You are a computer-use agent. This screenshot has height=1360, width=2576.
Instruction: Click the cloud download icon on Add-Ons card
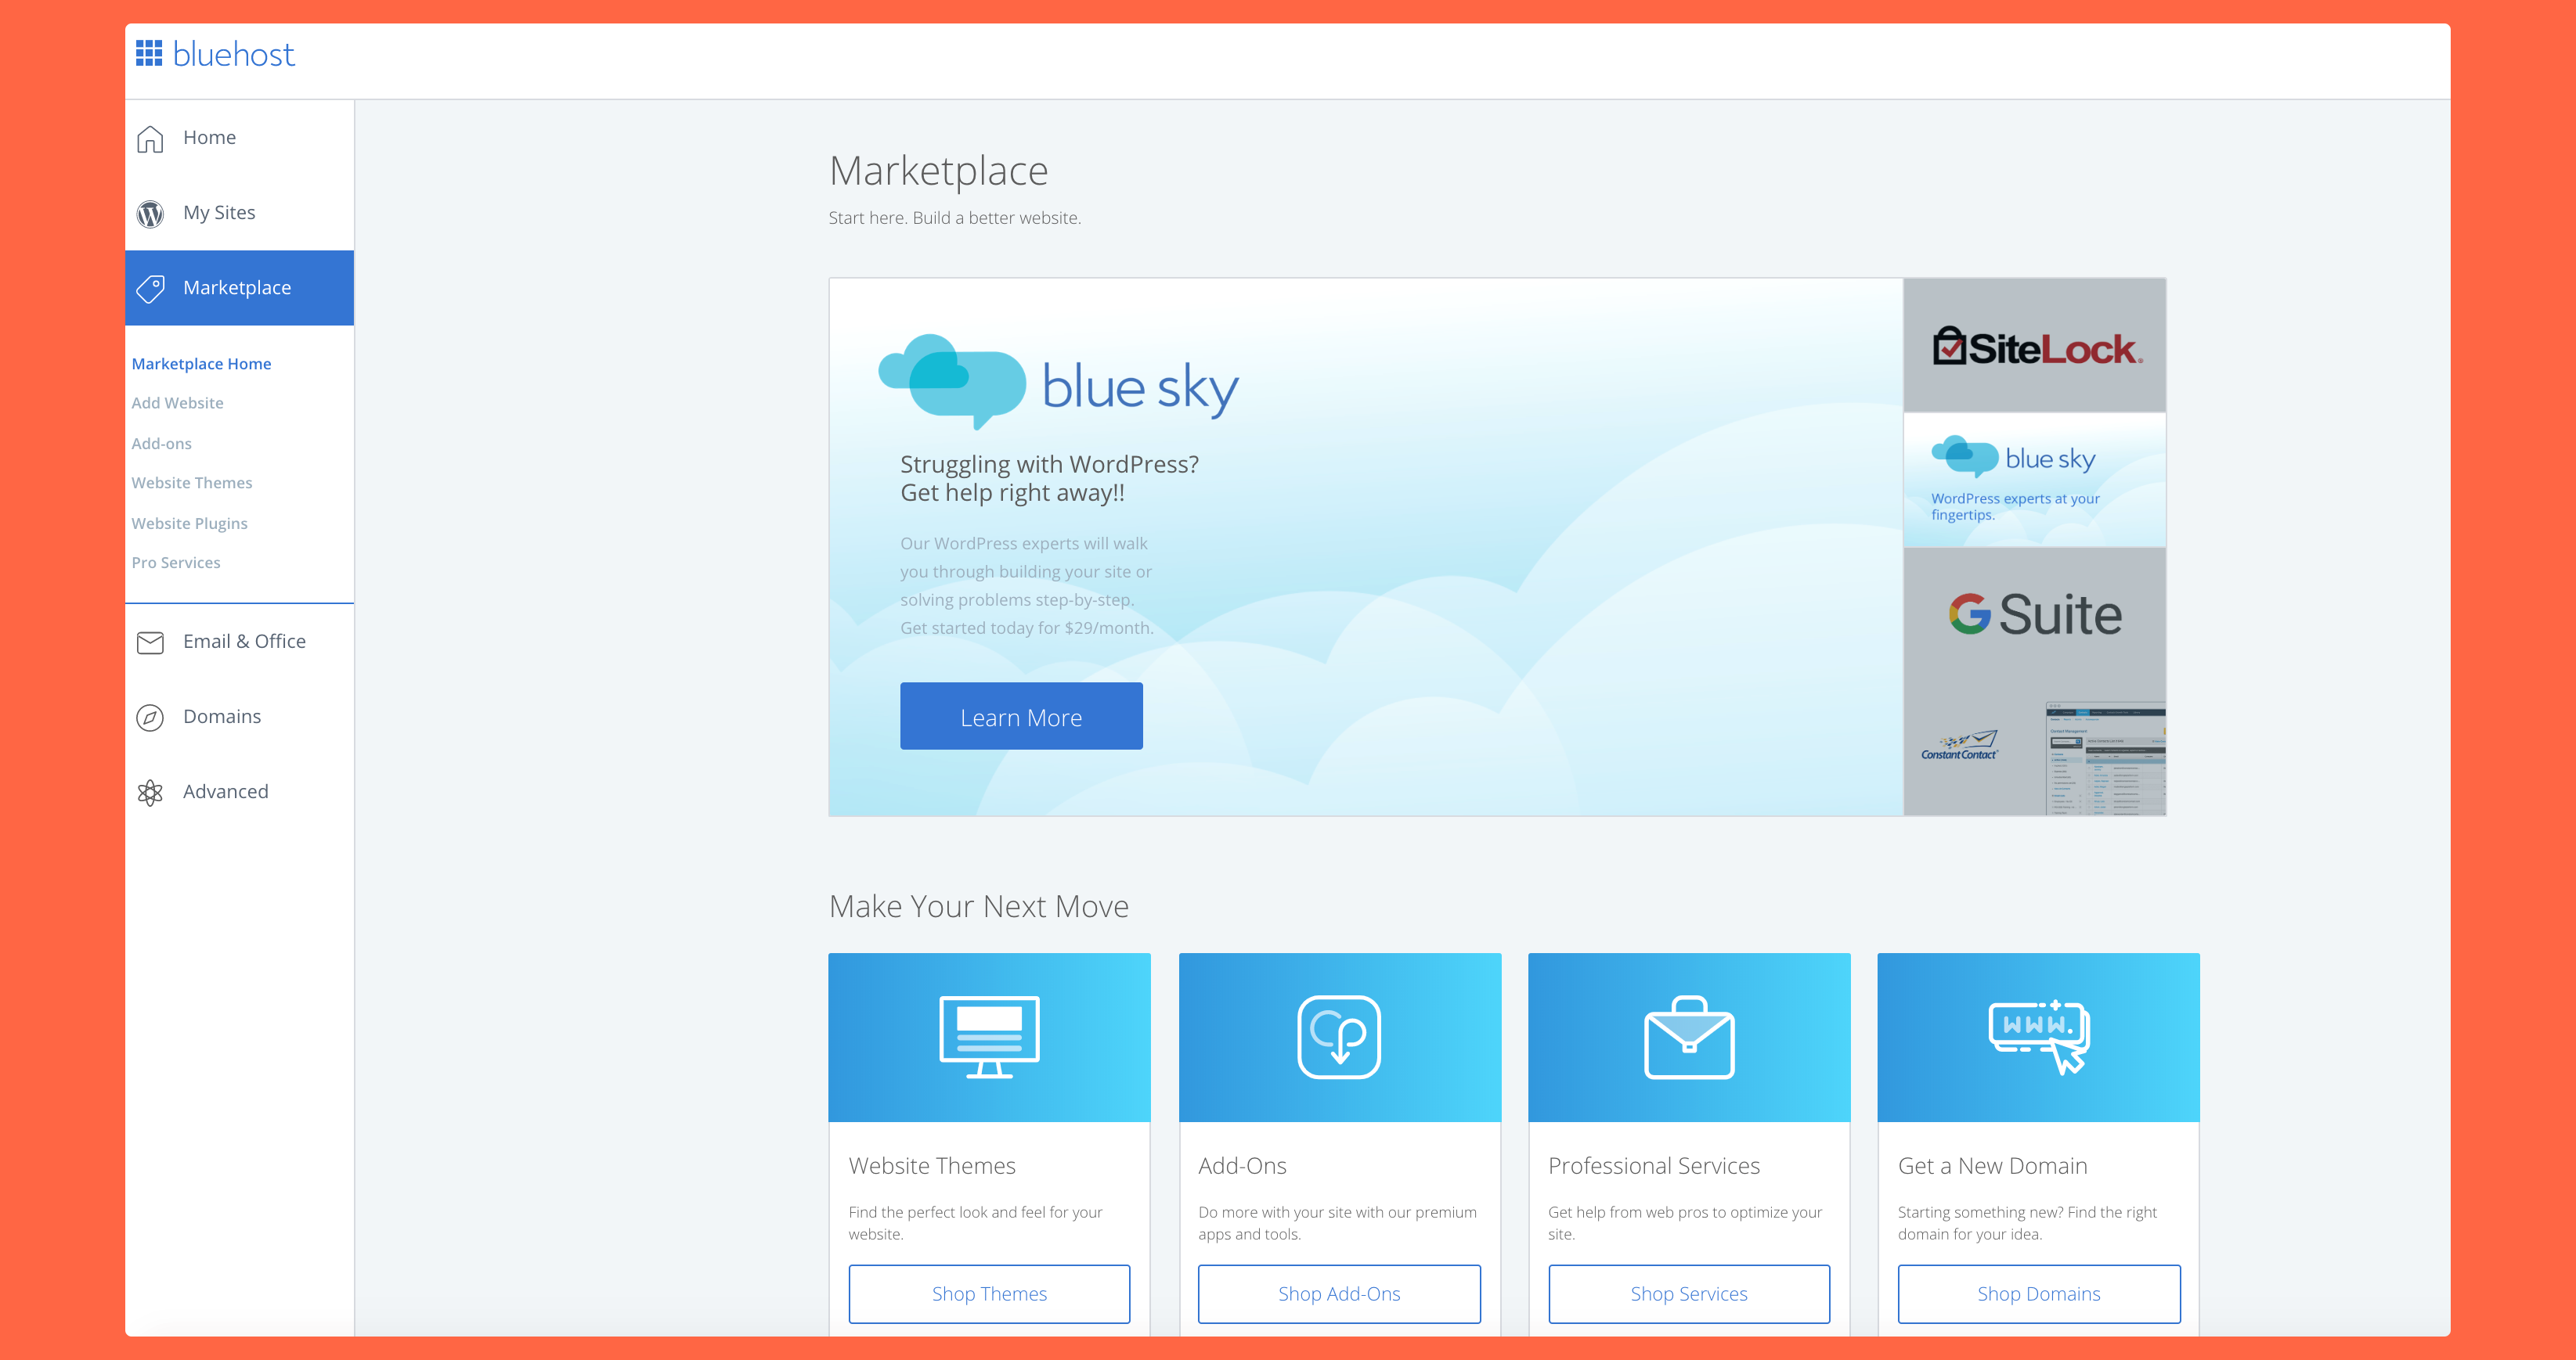click(x=1339, y=1036)
